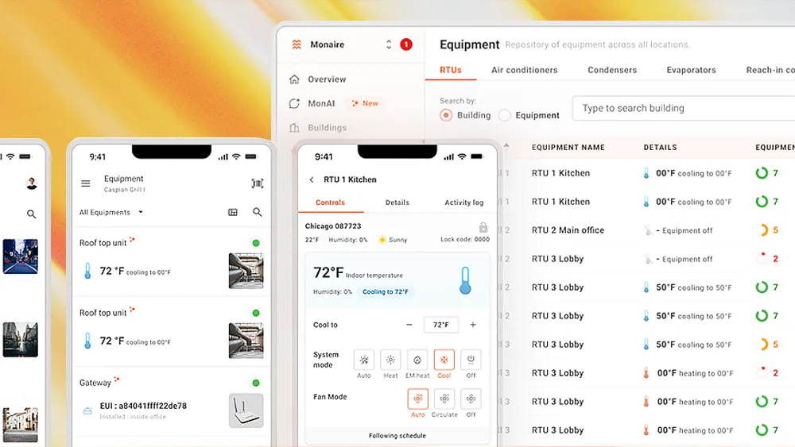This screenshot has height=447, width=795.
Task: Switch to the Evaporators tab
Action: pyautogui.click(x=691, y=70)
